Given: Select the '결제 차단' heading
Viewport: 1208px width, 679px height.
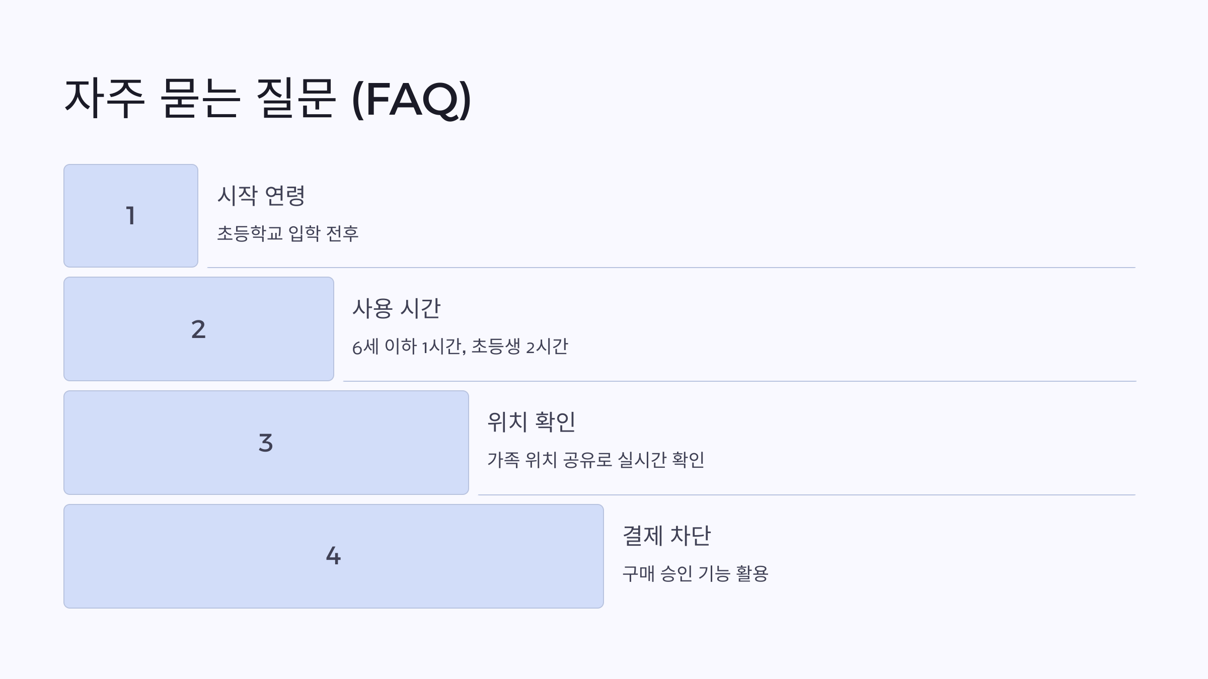Looking at the screenshot, I should click(x=667, y=535).
